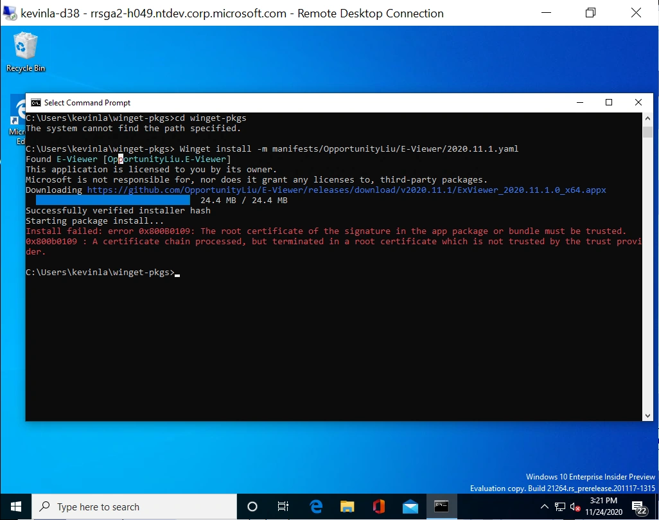Screen dimensions: 659x520
Task: Click the blue download progress bar
Action: pos(112,200)
